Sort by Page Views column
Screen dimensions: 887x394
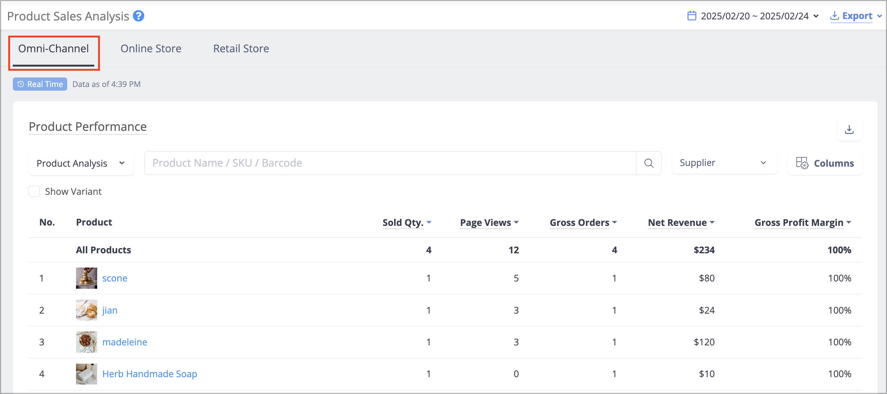click(489, 223)
